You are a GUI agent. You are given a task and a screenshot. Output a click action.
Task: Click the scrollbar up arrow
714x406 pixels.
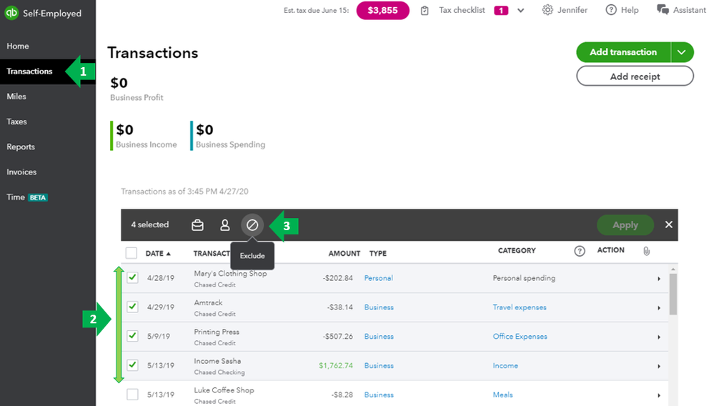pos(673,269)
